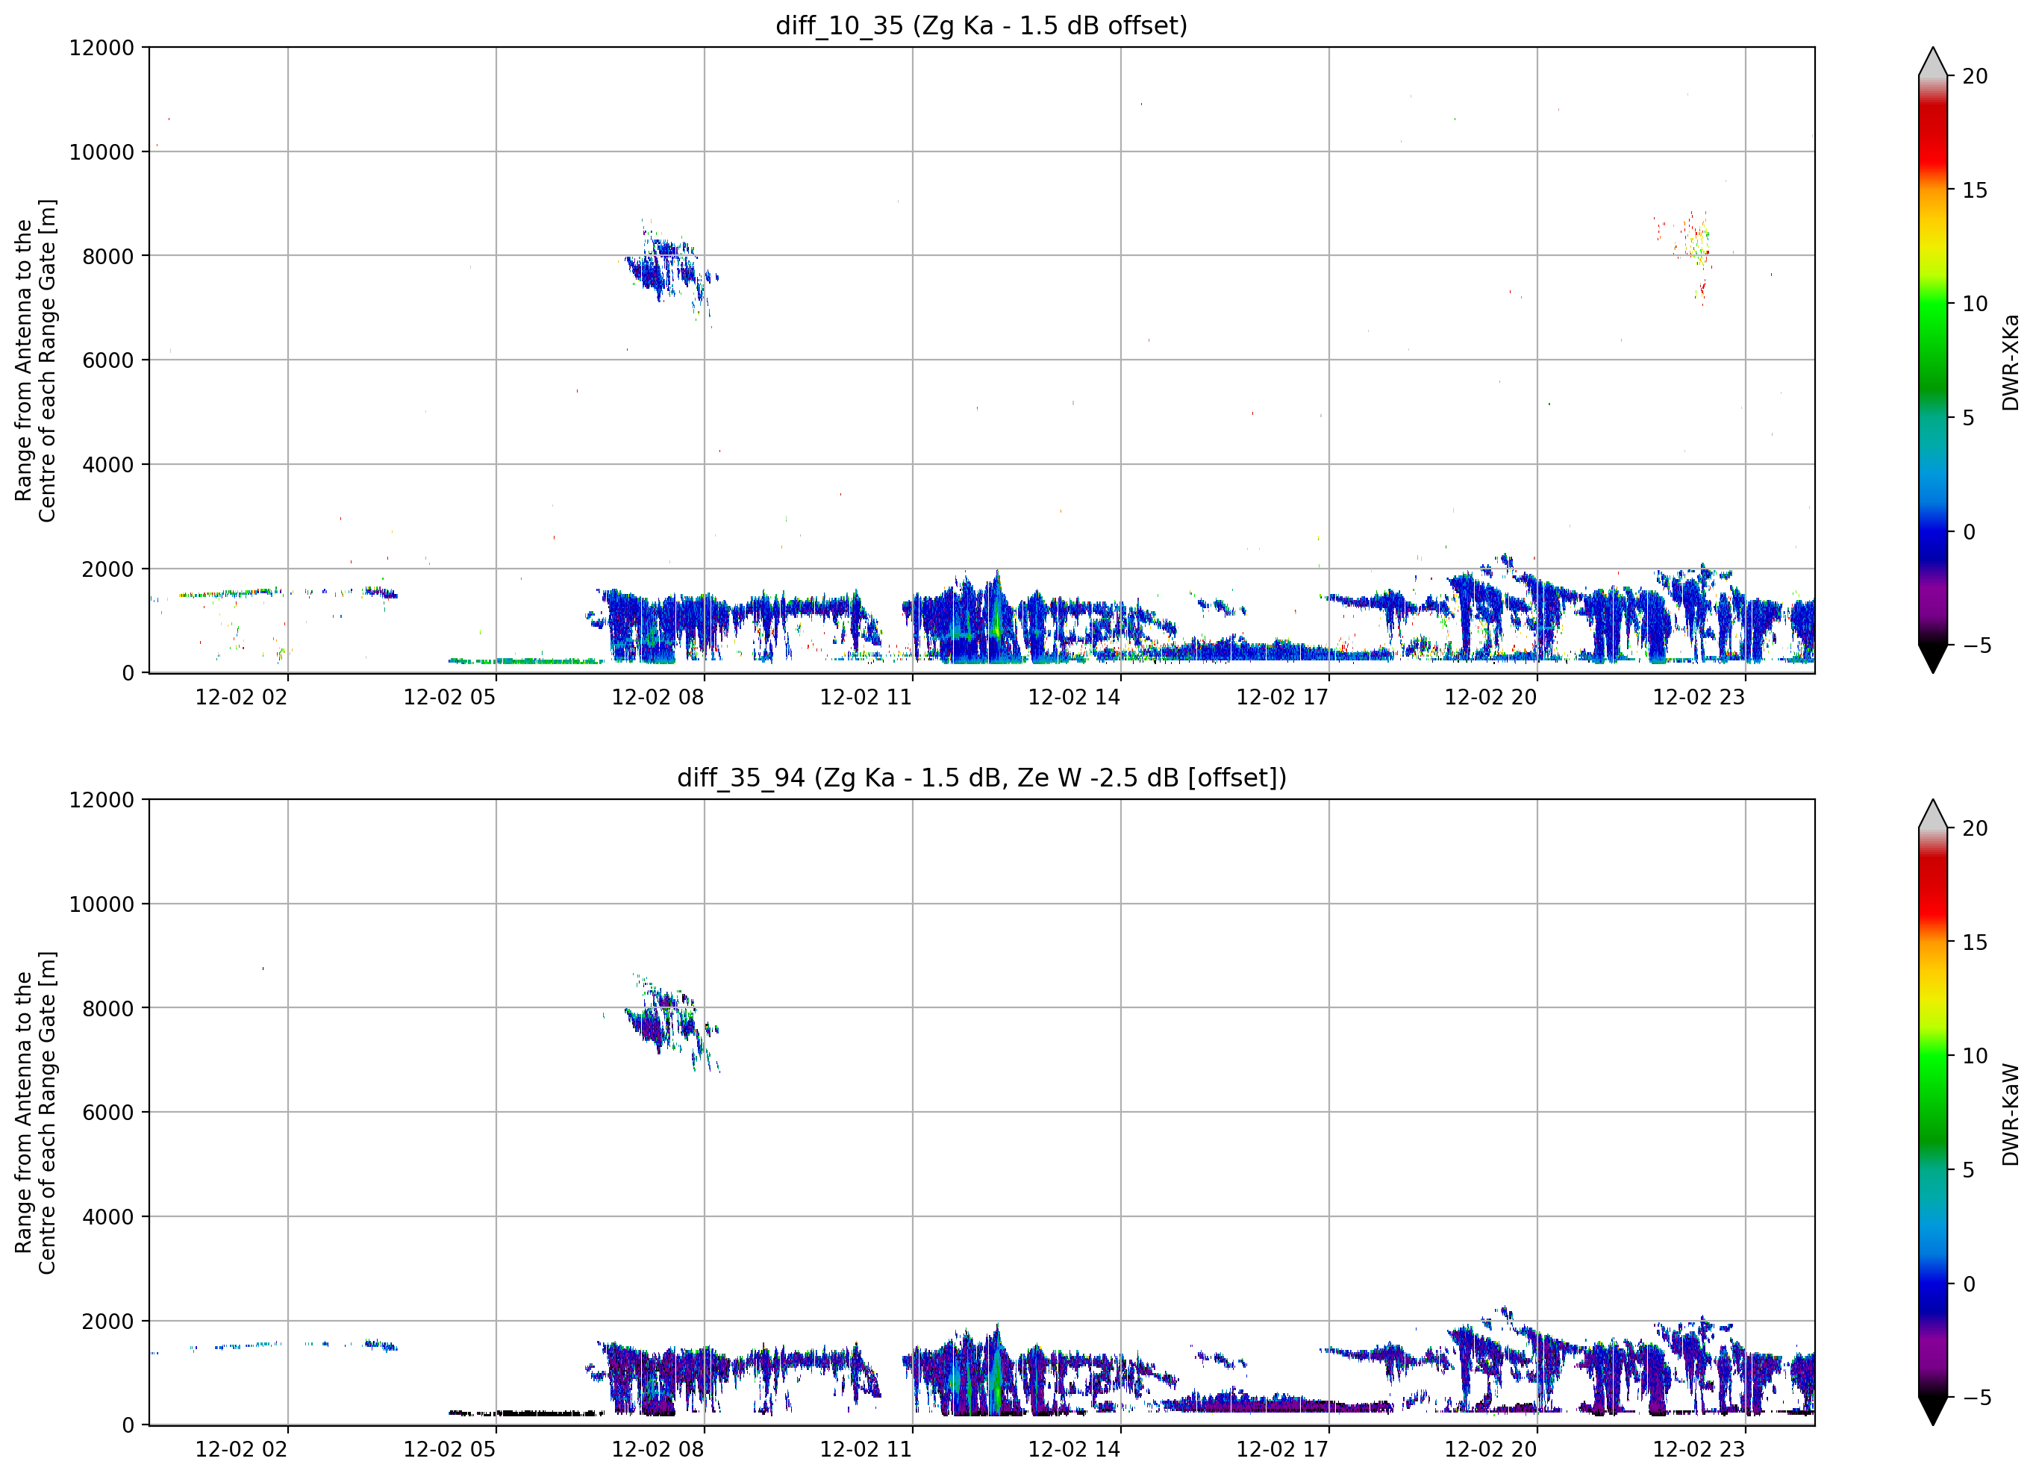Click the bottom colorbar tick label 15
This screenshot has height=1476, width=2036.
click(x=1975, y=942)
